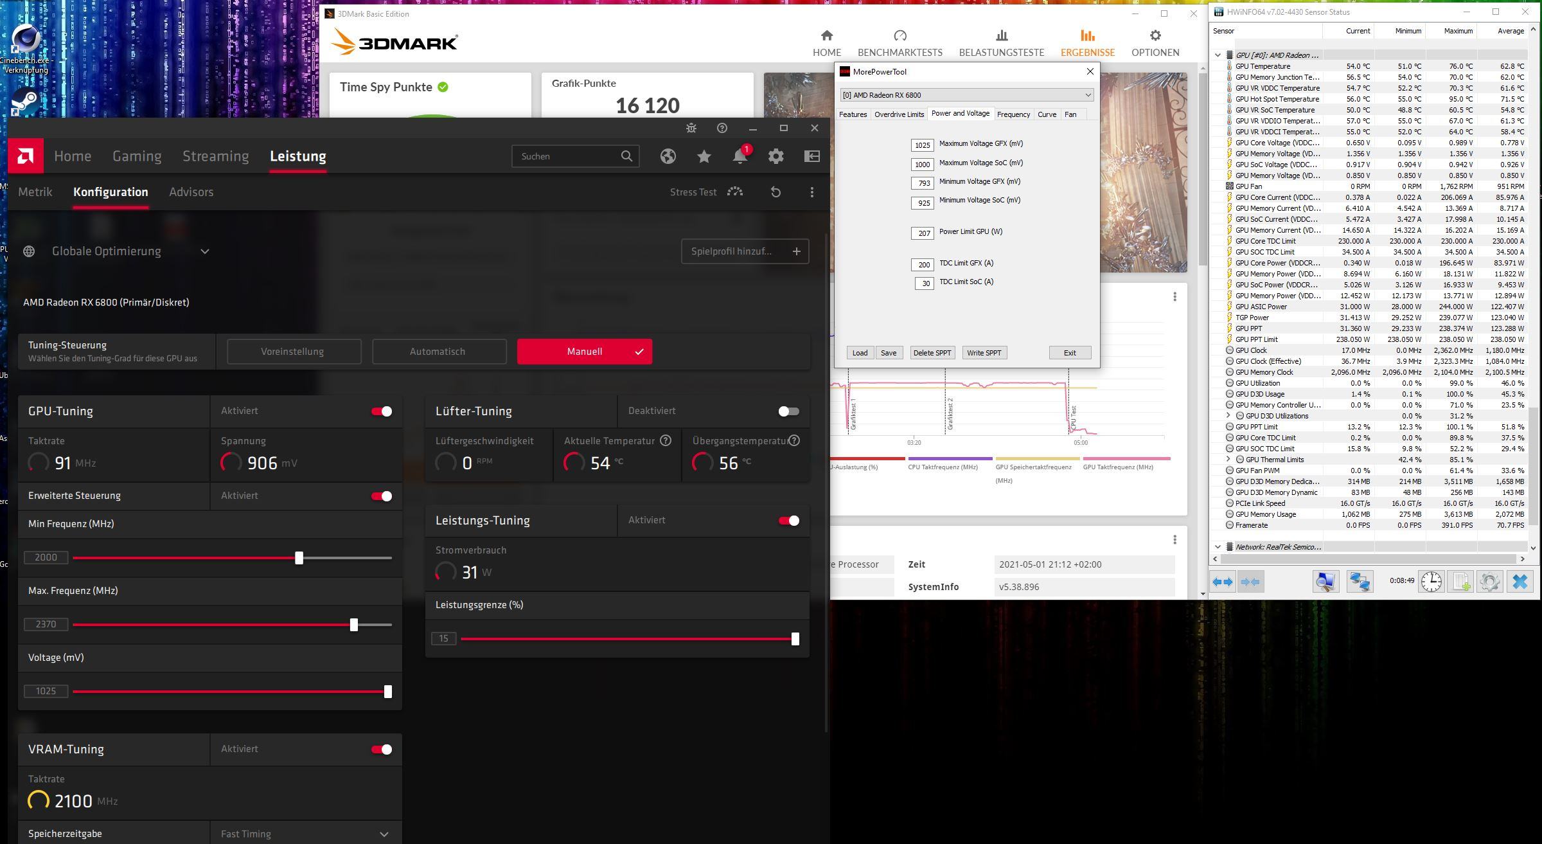The image size is (1542, 844).
Task: Open three-dot menu above the 3DMark chart
Action: coord(1174,296)
